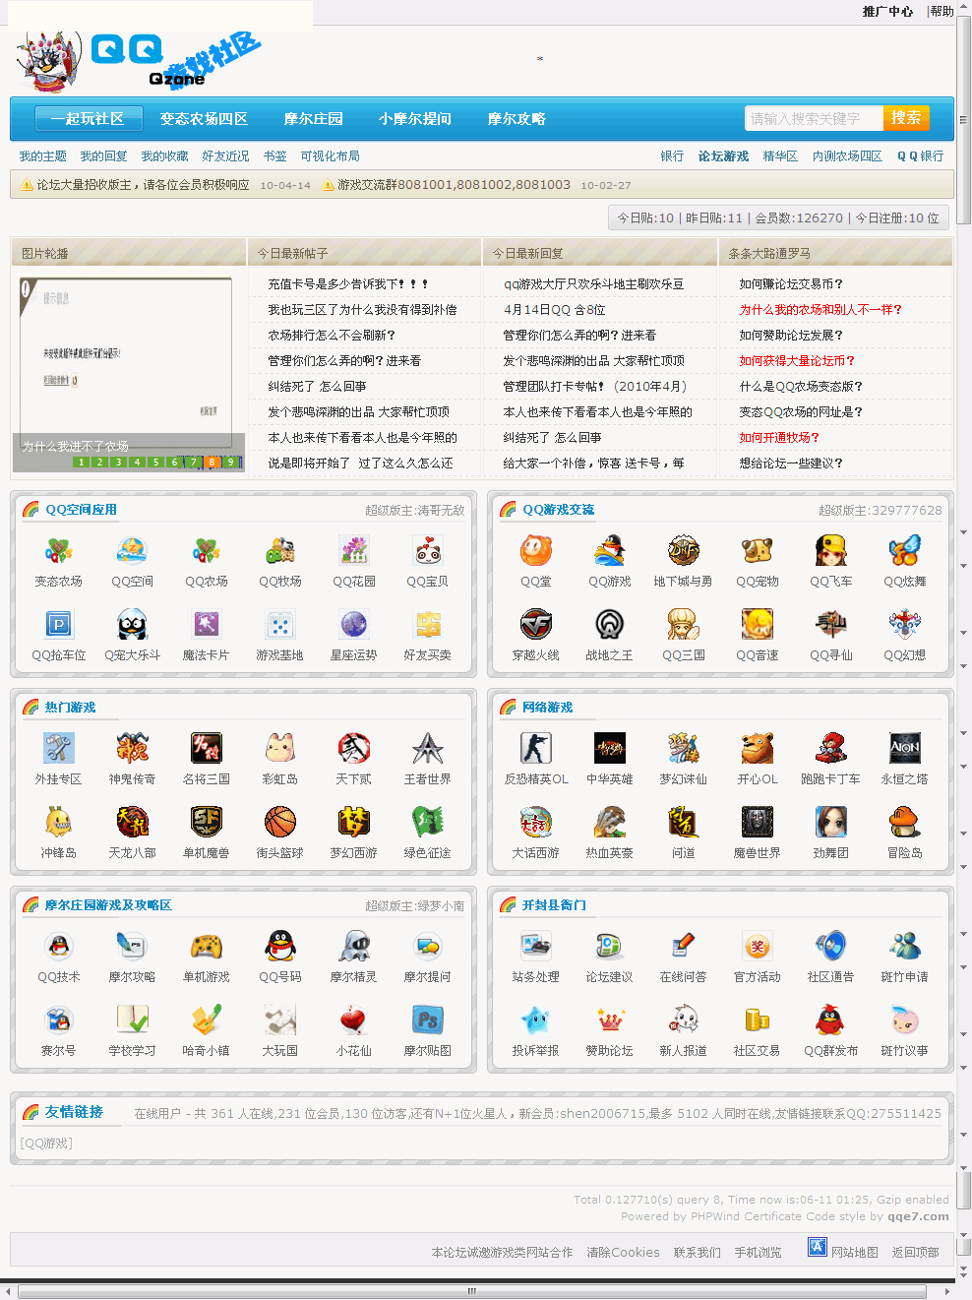Open the 单机游戏 gamepad icon

click(206, 947)
